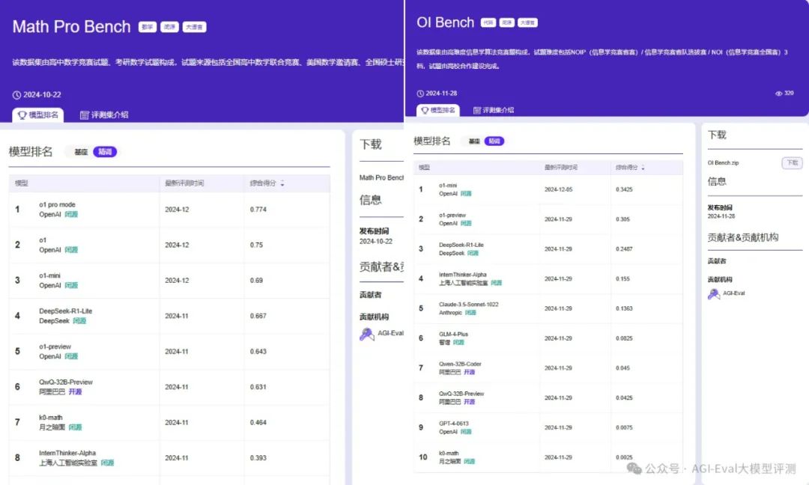The width and height of the screenshot is (809, 485).
Task: Select the k0-math row in Math Pro Bench
Action: [169, 423]
